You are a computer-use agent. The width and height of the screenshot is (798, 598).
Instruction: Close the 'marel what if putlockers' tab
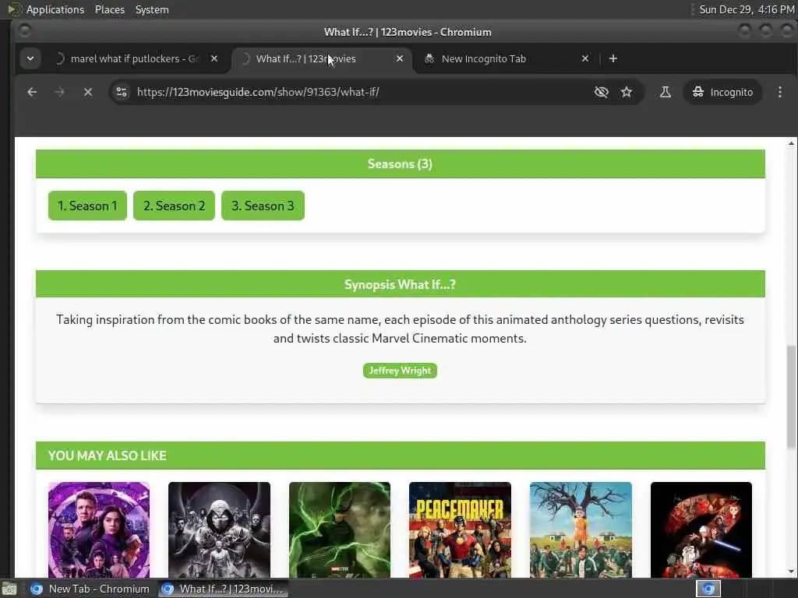[214, 58]
